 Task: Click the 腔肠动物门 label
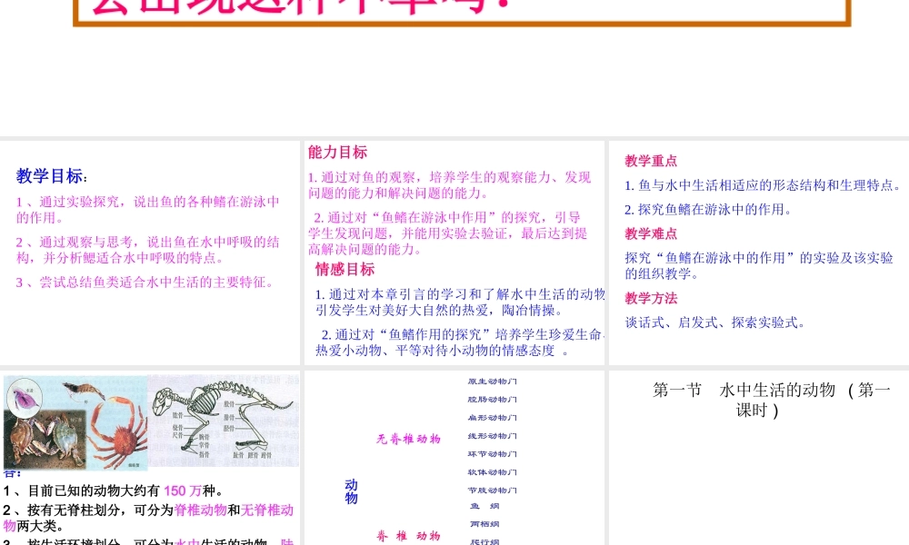pyautogui.click(x=492, y=400)
